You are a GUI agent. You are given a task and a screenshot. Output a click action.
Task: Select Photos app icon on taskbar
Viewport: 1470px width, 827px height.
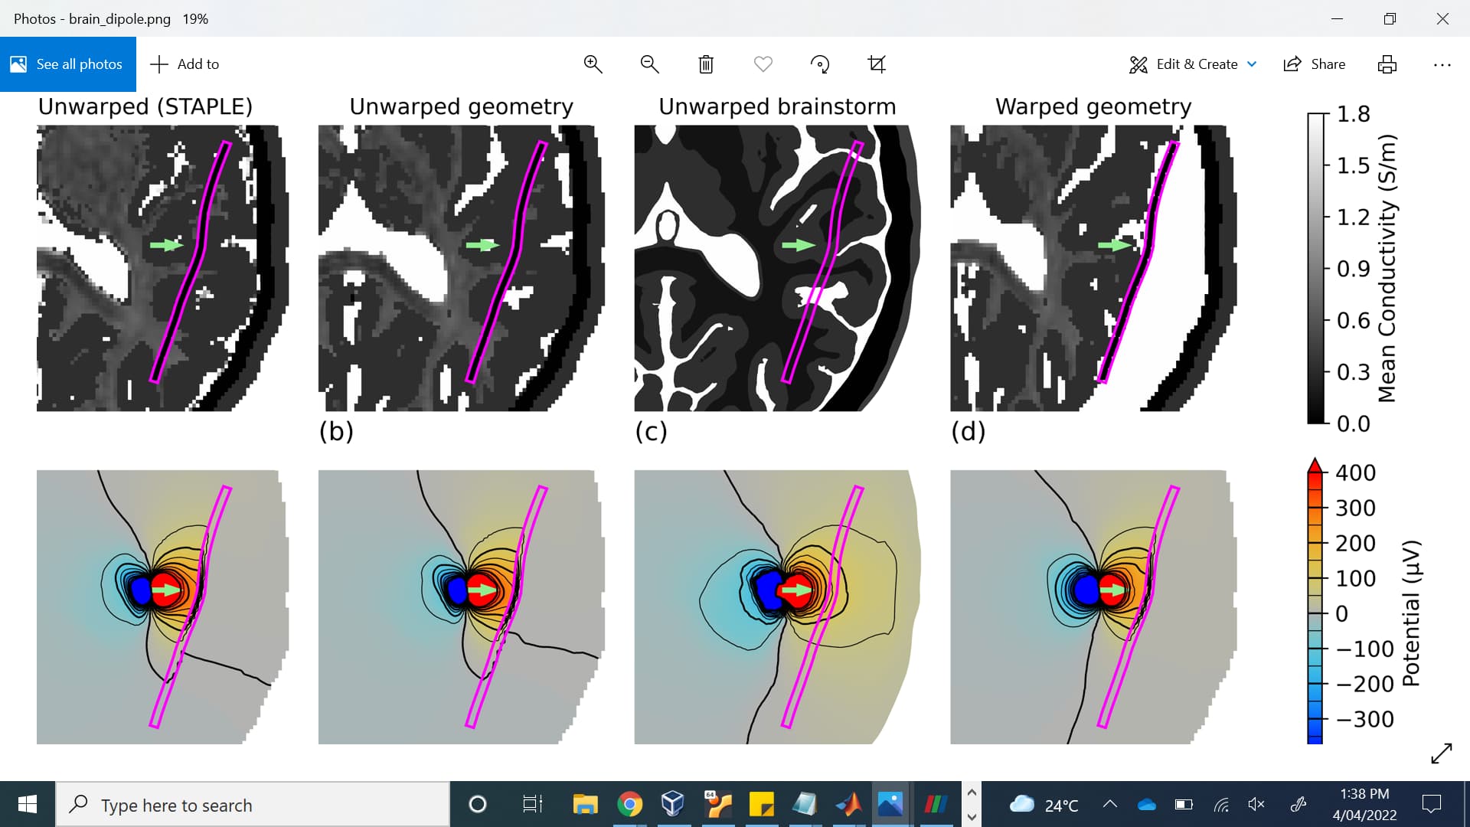[890, 805]
